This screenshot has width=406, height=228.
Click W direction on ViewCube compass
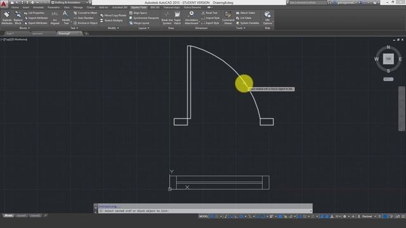pos(376,59)
